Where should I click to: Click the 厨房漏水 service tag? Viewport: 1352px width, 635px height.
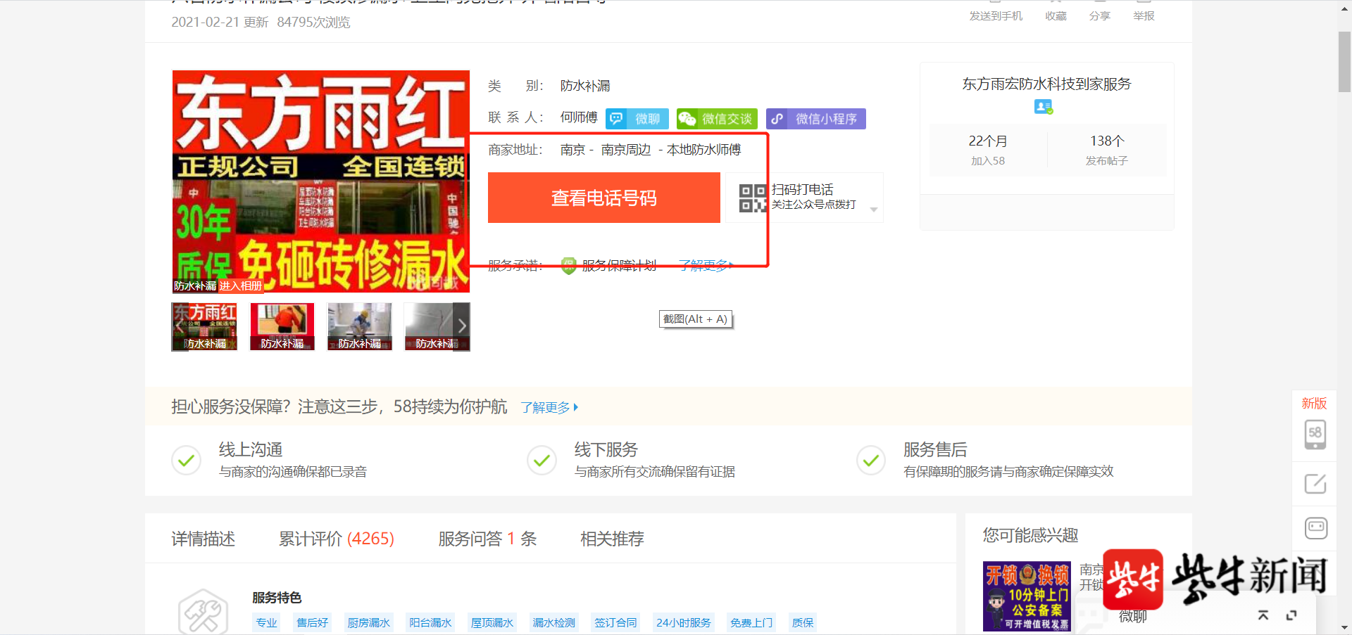[369, 622]
